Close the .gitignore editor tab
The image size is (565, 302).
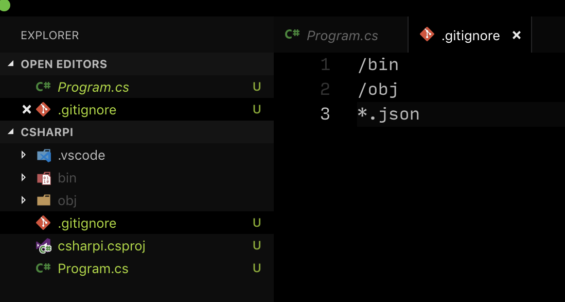coord(517,35)
